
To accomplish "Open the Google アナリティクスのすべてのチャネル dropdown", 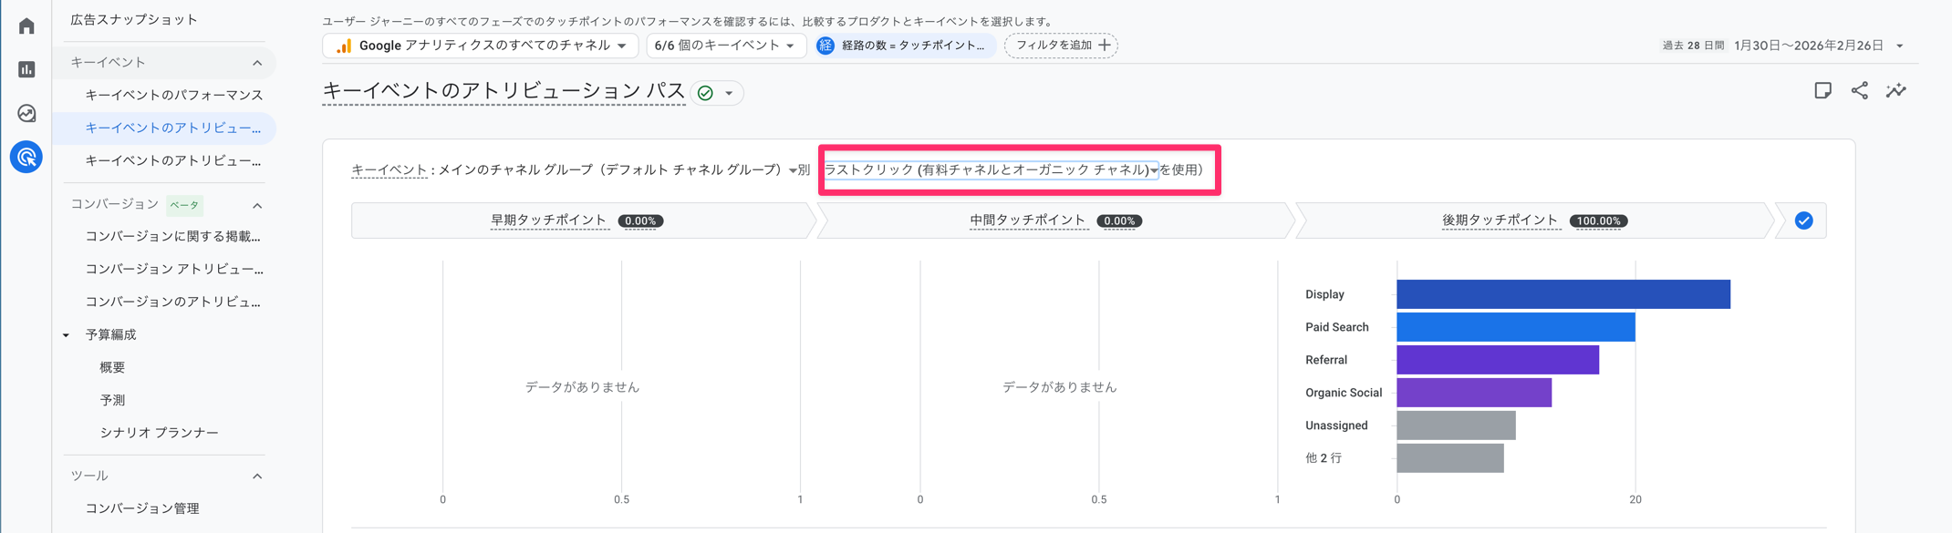I will tap(481, 46).
